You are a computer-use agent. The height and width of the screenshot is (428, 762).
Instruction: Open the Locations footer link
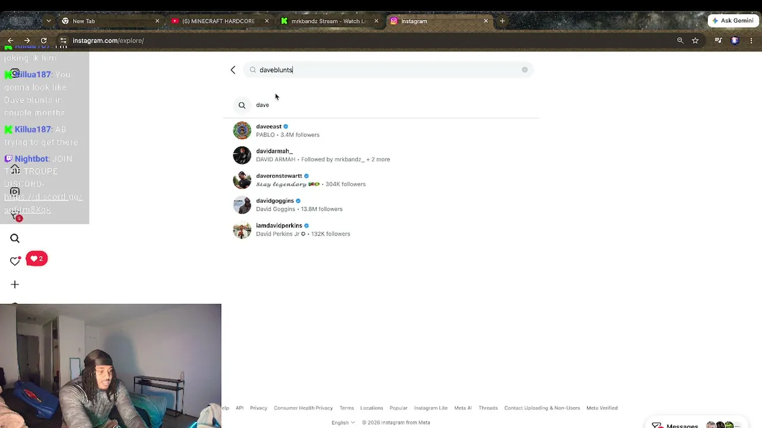[x=371, y=408]
